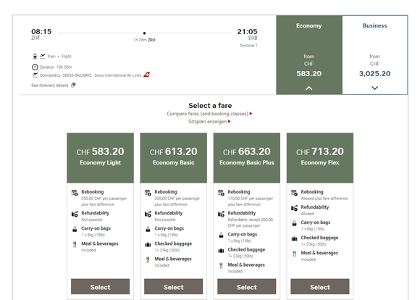The height and width of the screenshot is (300, 420).
Task: Select the Economy Basic Plus fare
Action: [x=247, y=287]
